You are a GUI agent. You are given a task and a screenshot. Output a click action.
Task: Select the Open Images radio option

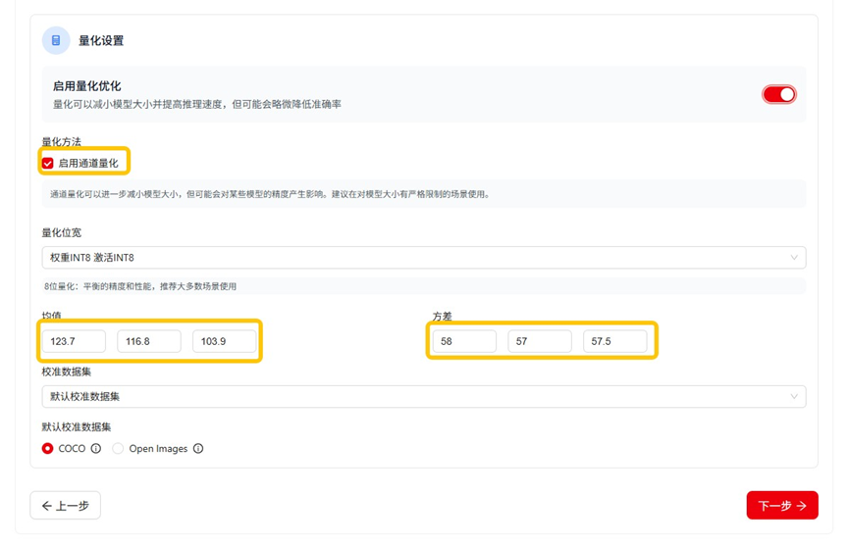(118, 449)
